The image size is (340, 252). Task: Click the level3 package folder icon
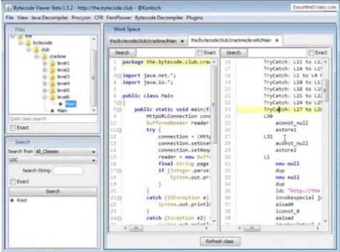coord(52,77)
